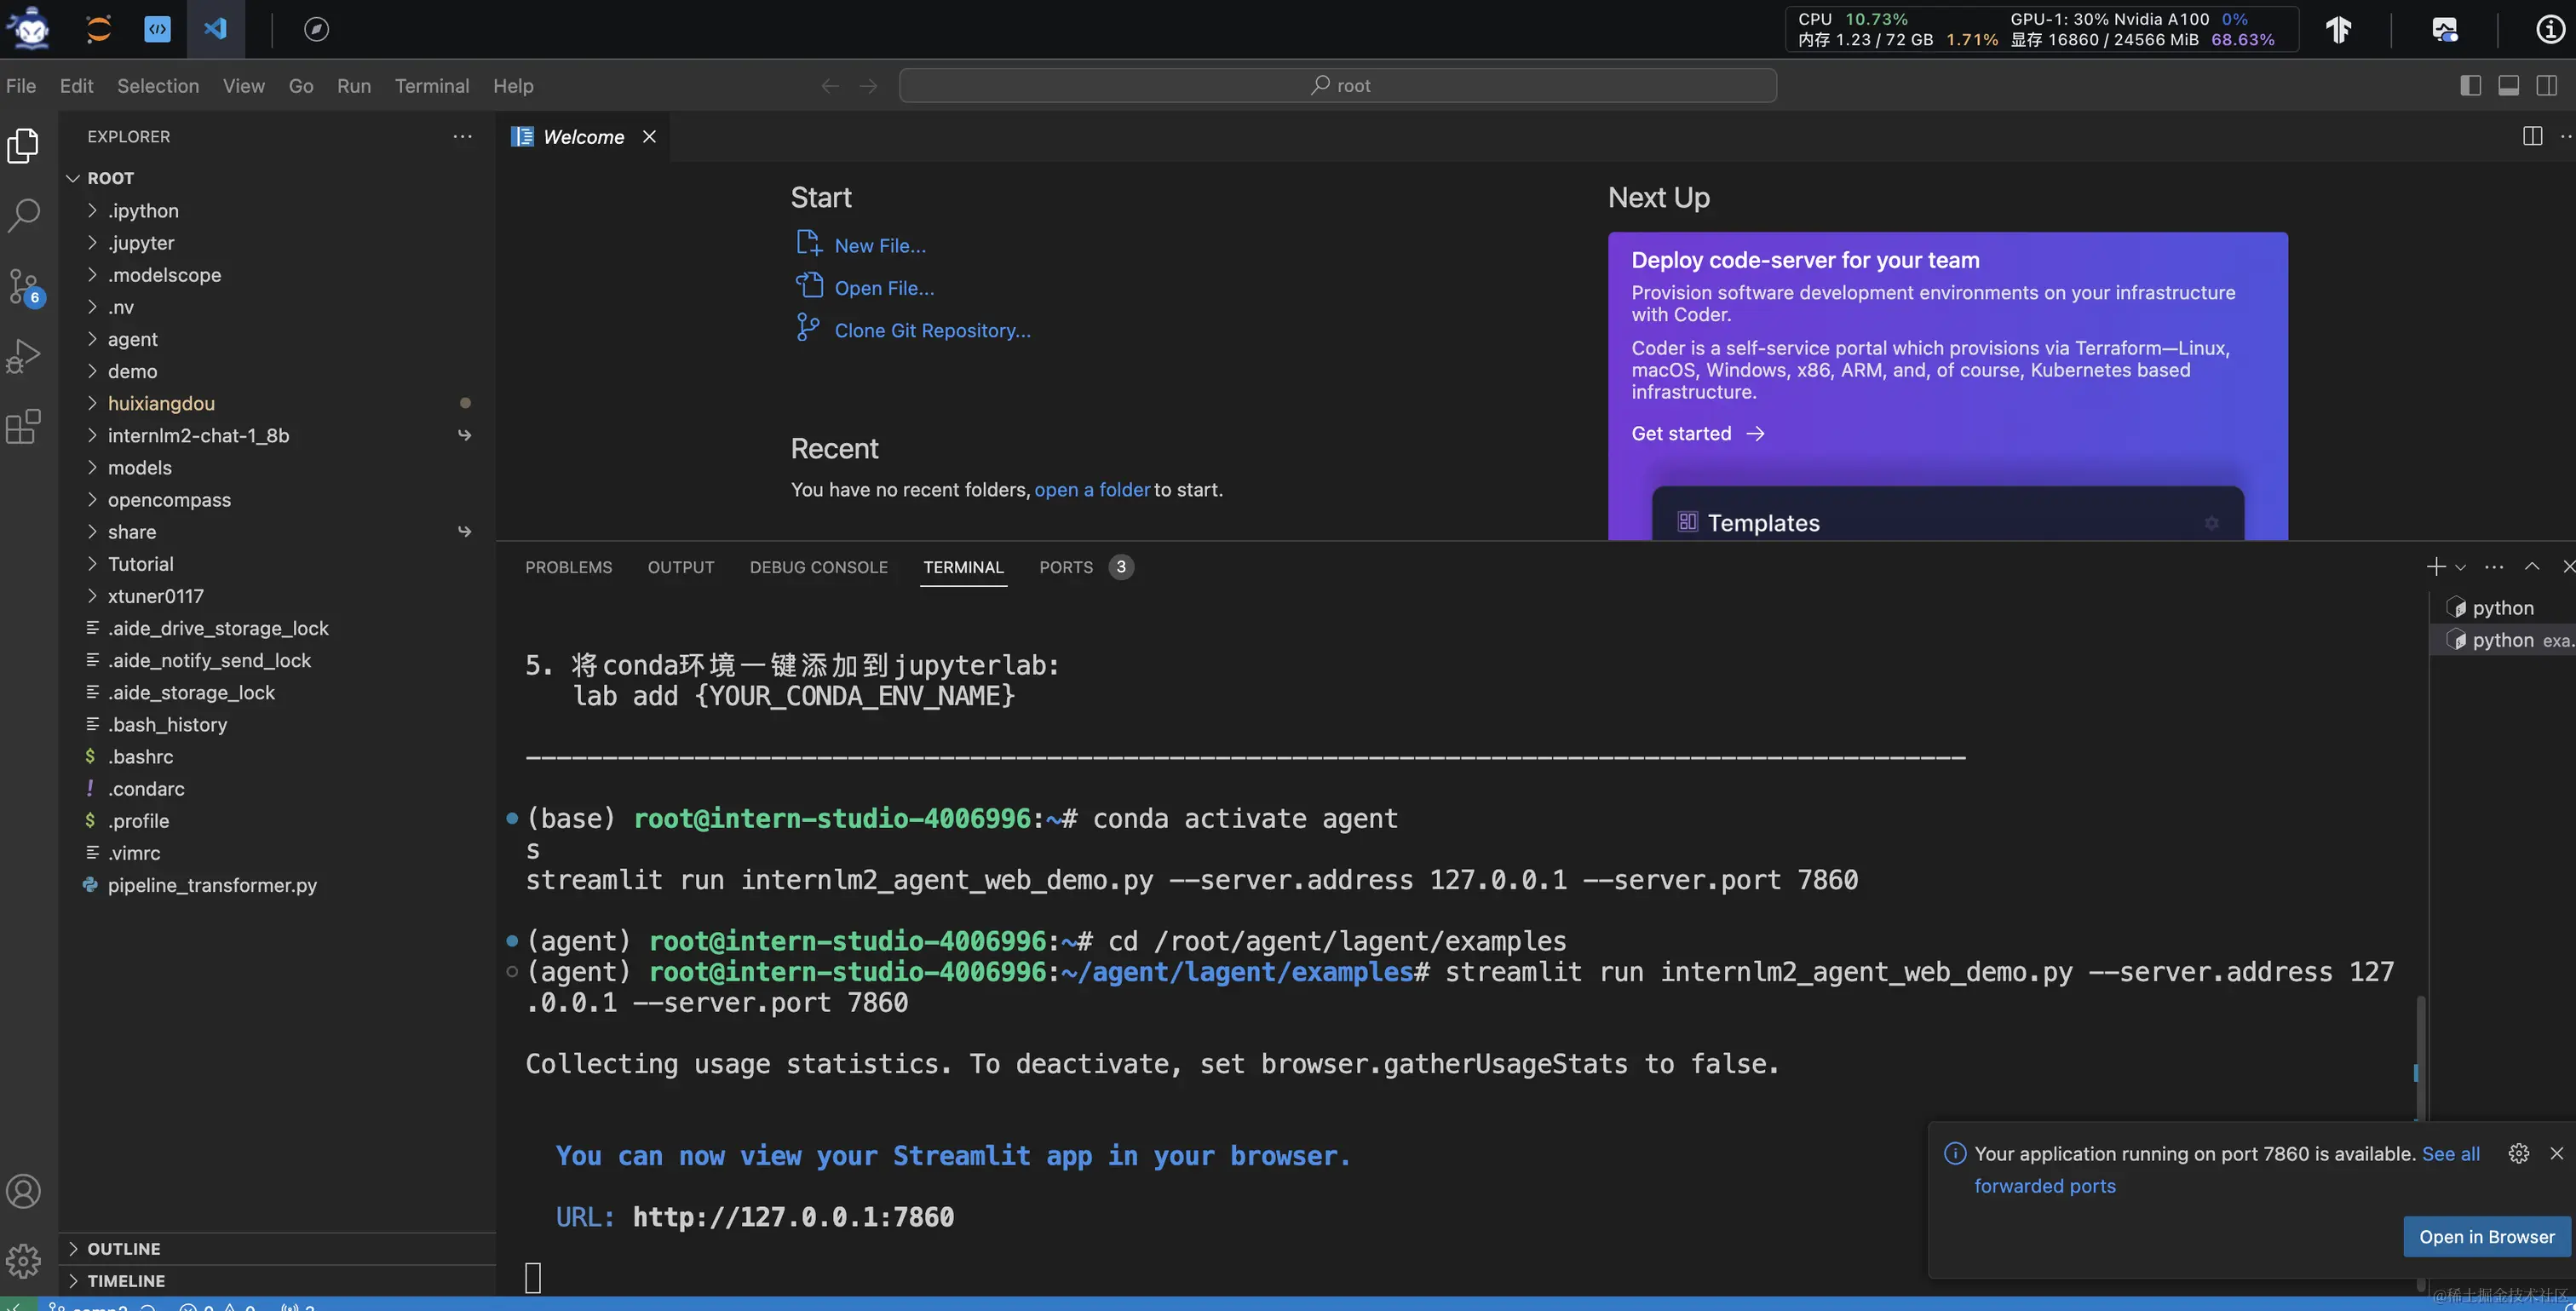The image size is (2576, 1311).
Task: Close the Welcome tab
Action: 649,136
